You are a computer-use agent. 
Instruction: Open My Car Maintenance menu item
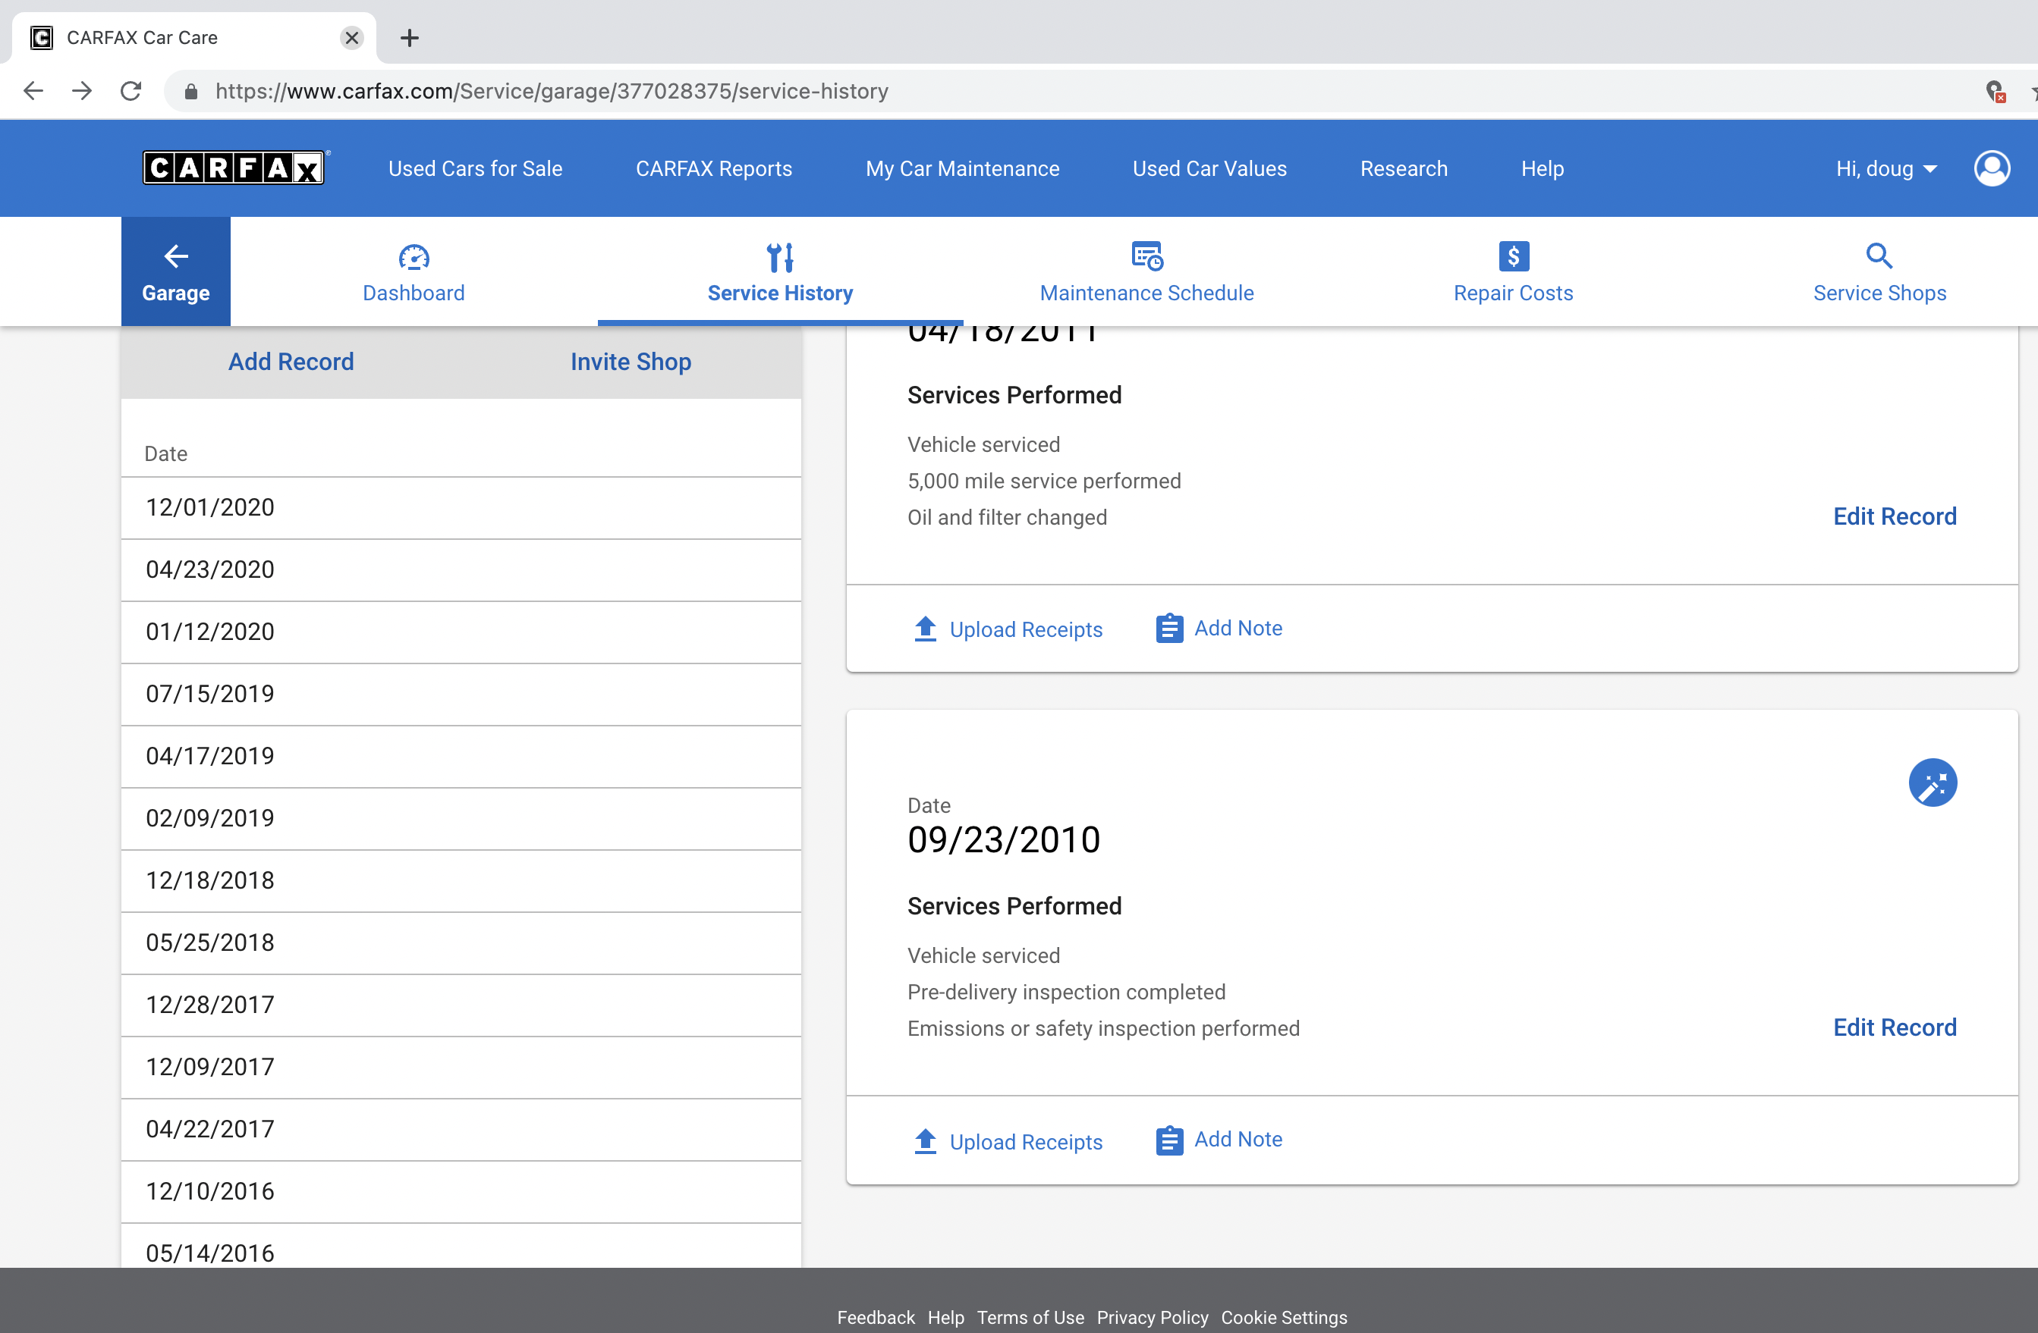(961, 168)
